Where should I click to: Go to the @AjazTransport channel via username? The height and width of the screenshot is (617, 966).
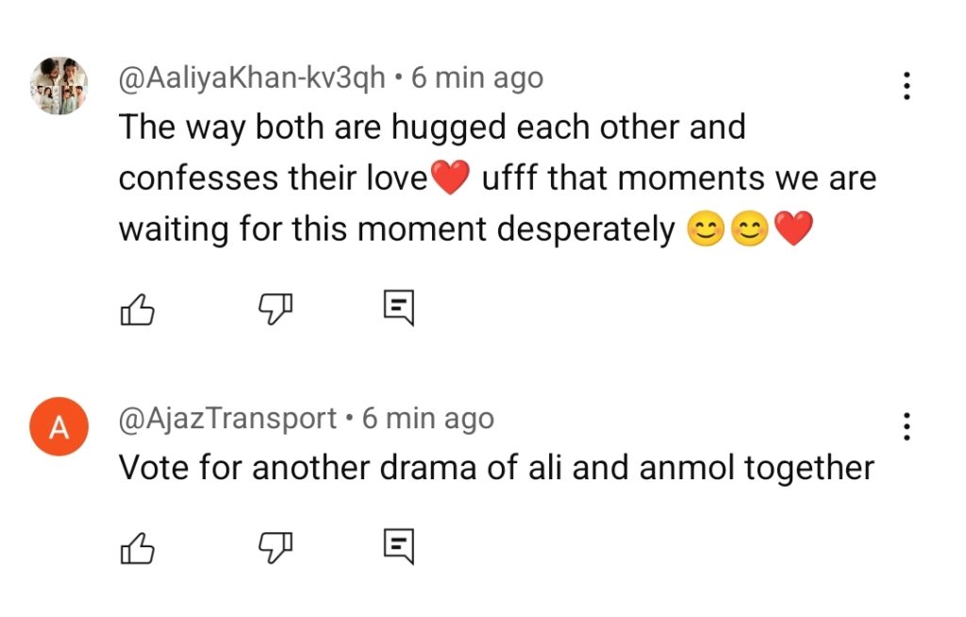pos(227,418)
